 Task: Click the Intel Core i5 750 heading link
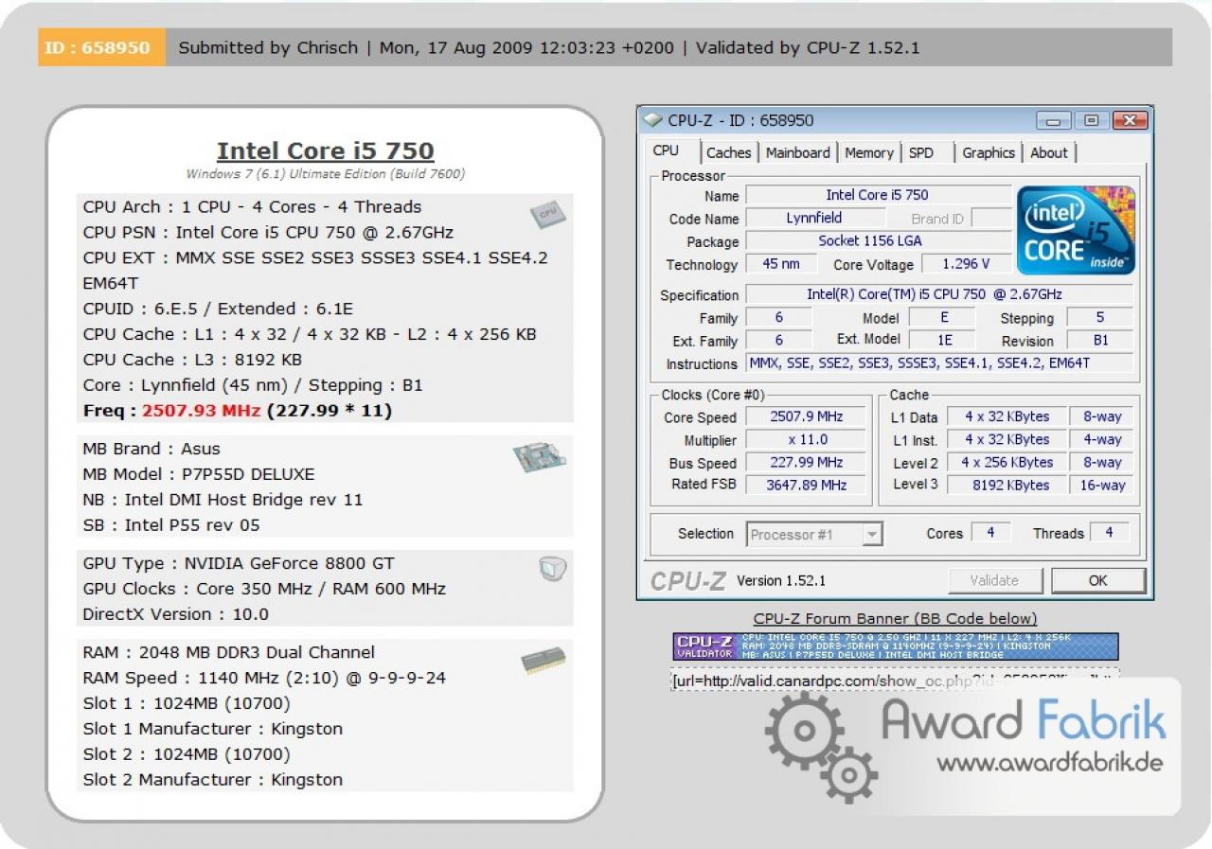pos(325,150)
